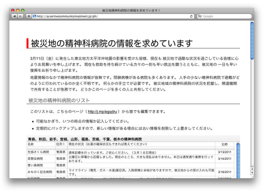Select the 日時 column header in table
The image size is (268, 194).
(225, 144)
